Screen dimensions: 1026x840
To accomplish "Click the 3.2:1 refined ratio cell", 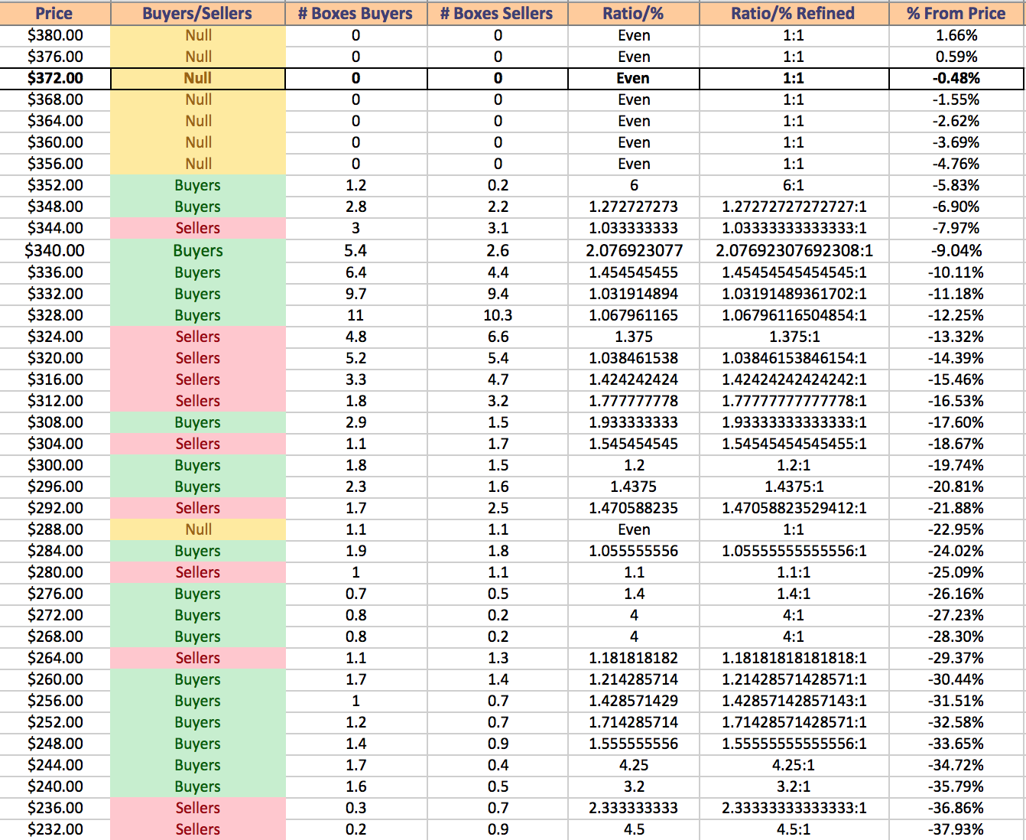I will click(794, 786).
